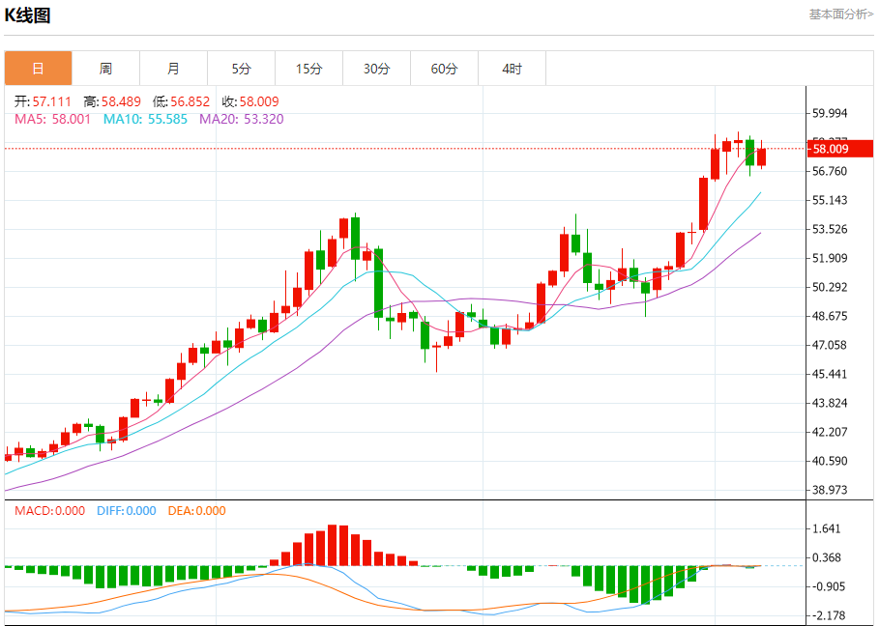Click the blue DIFF: 0.000 label

[126, 511]
